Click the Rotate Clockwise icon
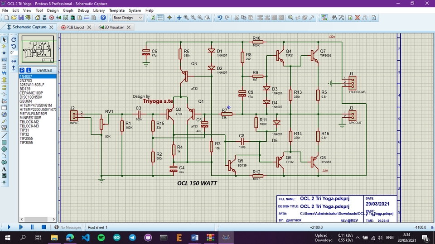Screen dimensions: 435x244 [14, 40]
